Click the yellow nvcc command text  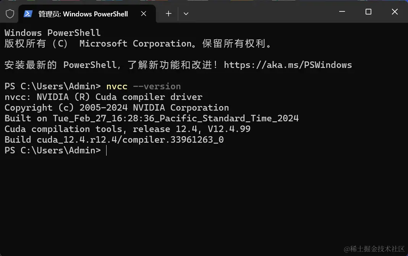[117, 86]
